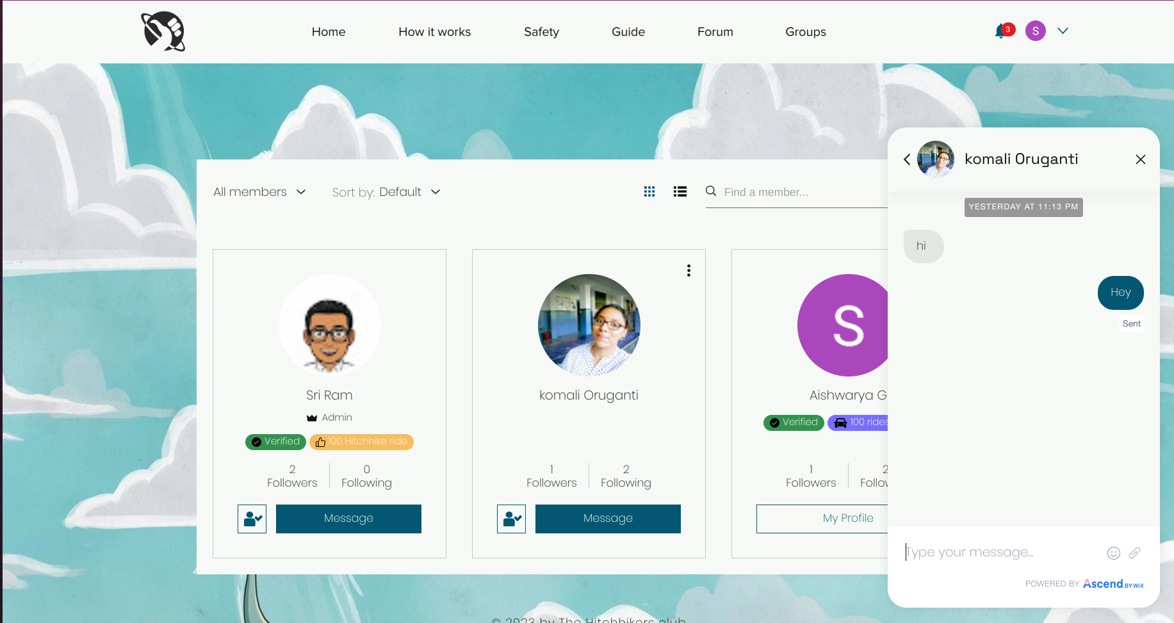
Task: Open komali Oruganti's card profile photo
Action: click(589, 325)
